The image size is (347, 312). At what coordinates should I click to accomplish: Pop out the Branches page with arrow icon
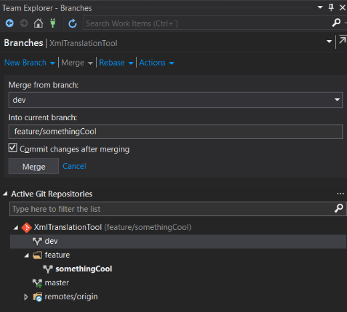[x=342, y=40]
